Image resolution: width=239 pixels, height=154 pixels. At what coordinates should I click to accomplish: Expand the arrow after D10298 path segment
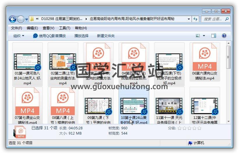pos(86,19)
